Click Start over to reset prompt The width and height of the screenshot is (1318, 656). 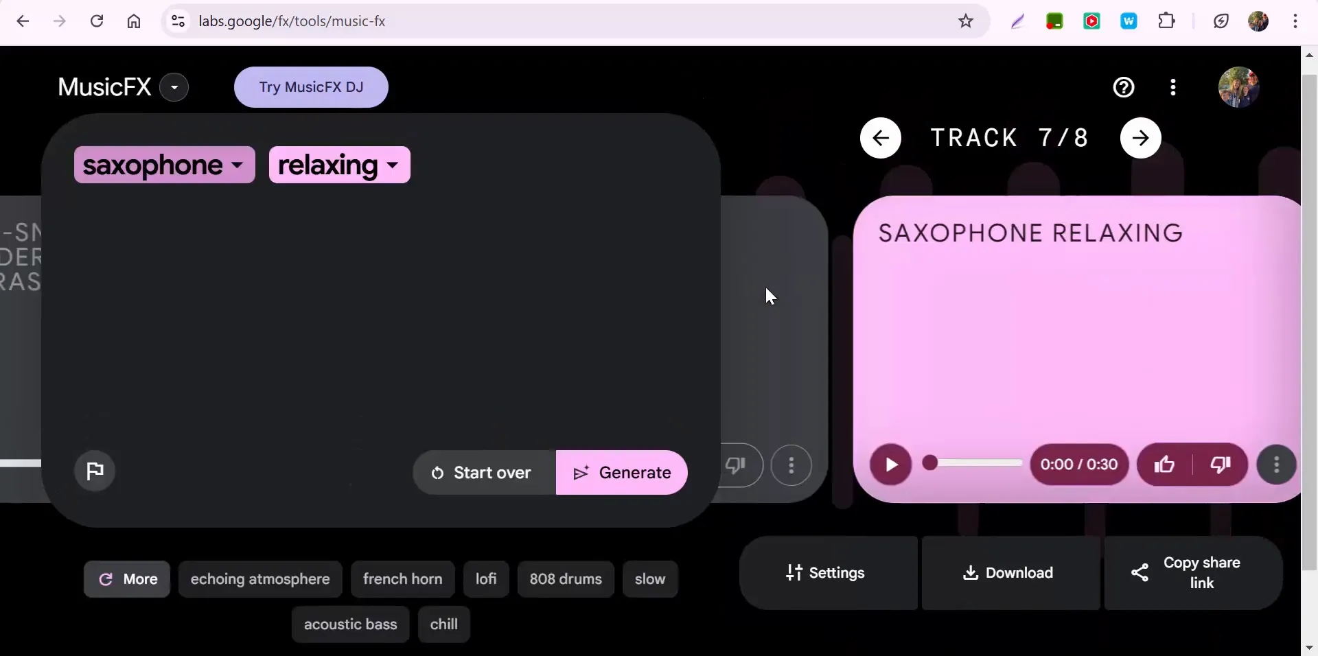[x=484, y=473]
